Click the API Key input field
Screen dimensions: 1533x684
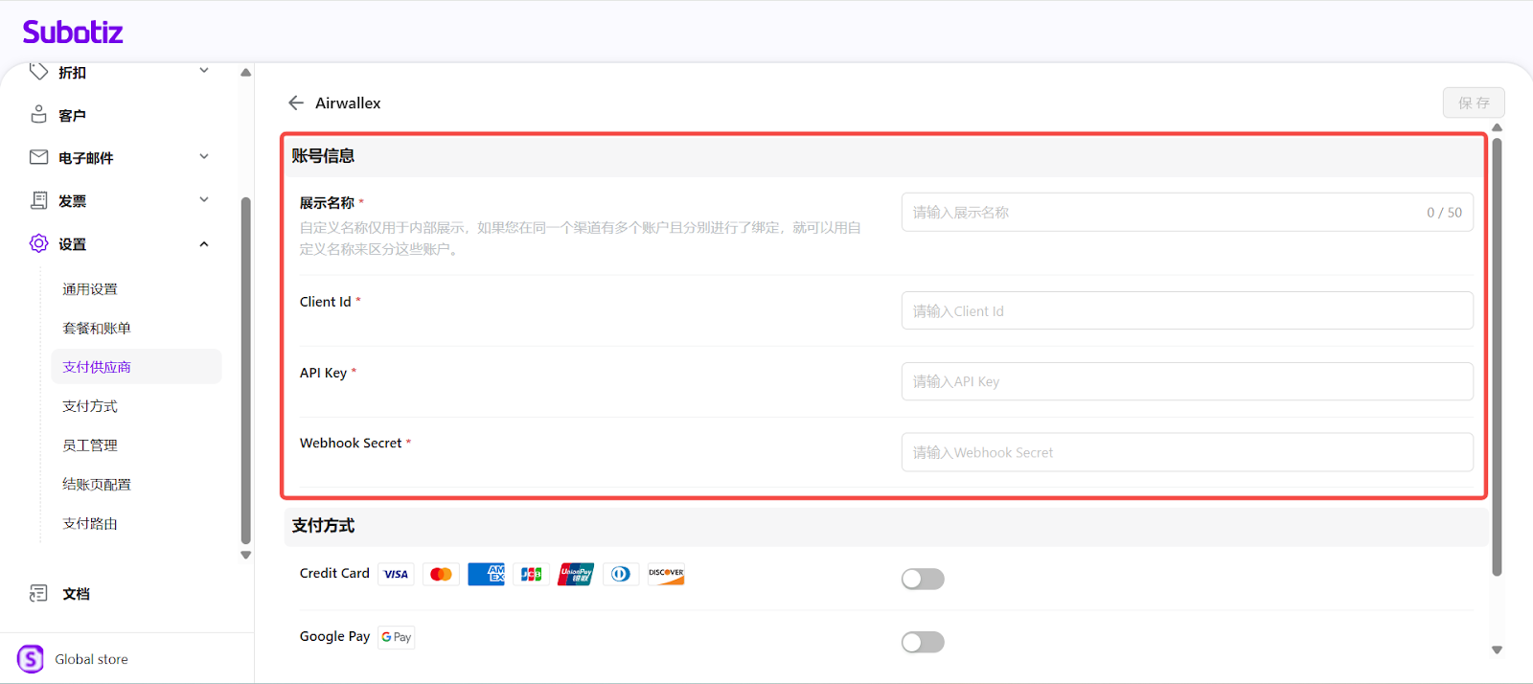coord(1186,381)
